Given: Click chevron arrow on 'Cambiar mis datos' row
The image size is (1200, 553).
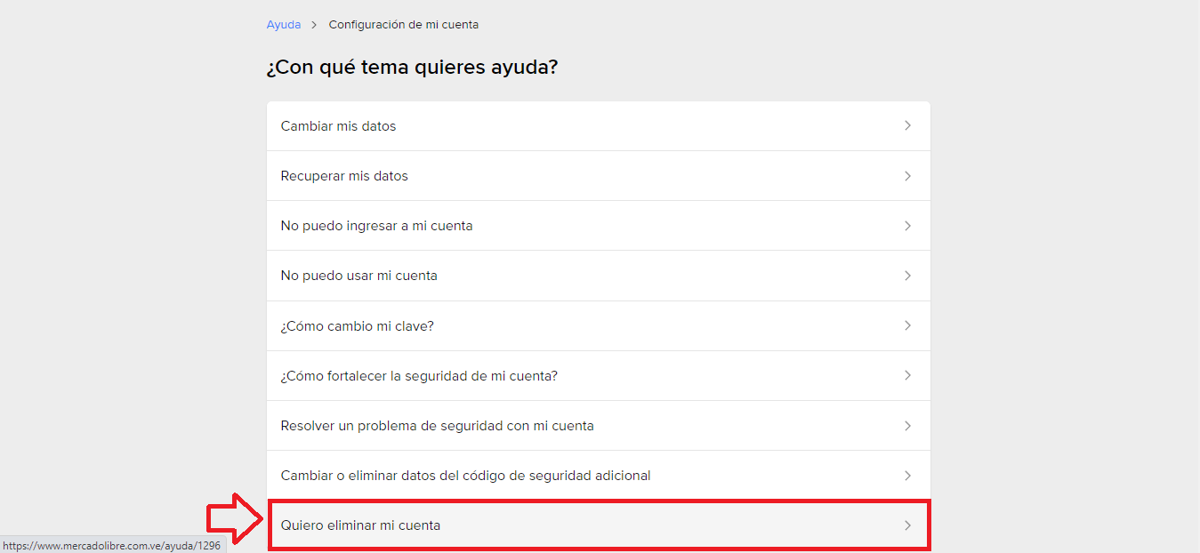Looking at the screenshot, I should pos(907,126).
